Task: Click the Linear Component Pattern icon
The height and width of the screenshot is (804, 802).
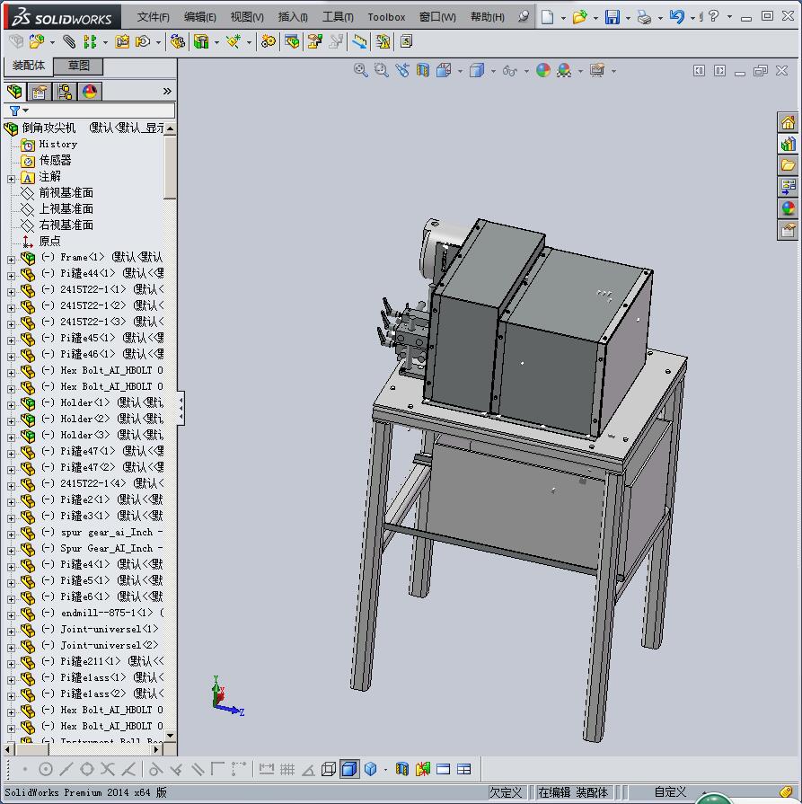Action: [90, 41]
